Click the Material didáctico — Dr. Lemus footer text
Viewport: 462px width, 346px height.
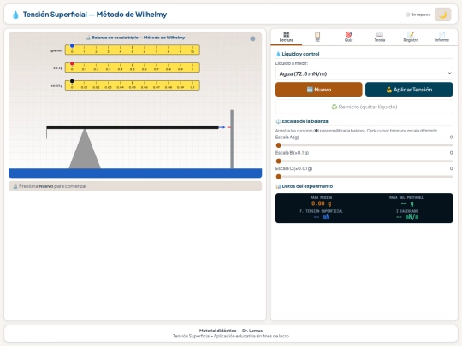pyautogui.click(x=231, y=331)
